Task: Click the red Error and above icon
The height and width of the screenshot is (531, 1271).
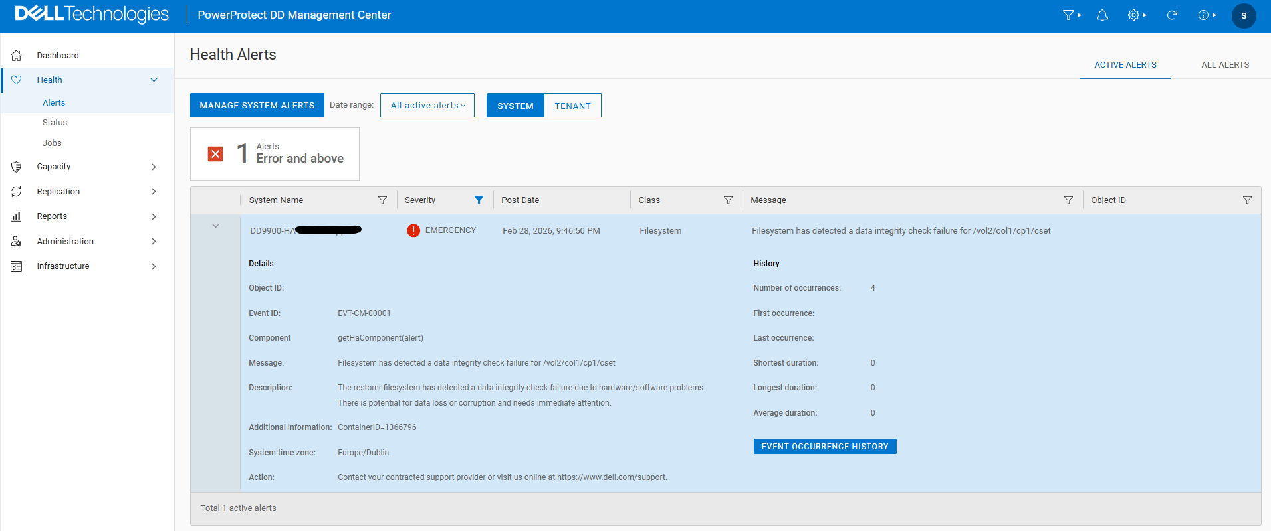Action: click(x=215, y=154)
